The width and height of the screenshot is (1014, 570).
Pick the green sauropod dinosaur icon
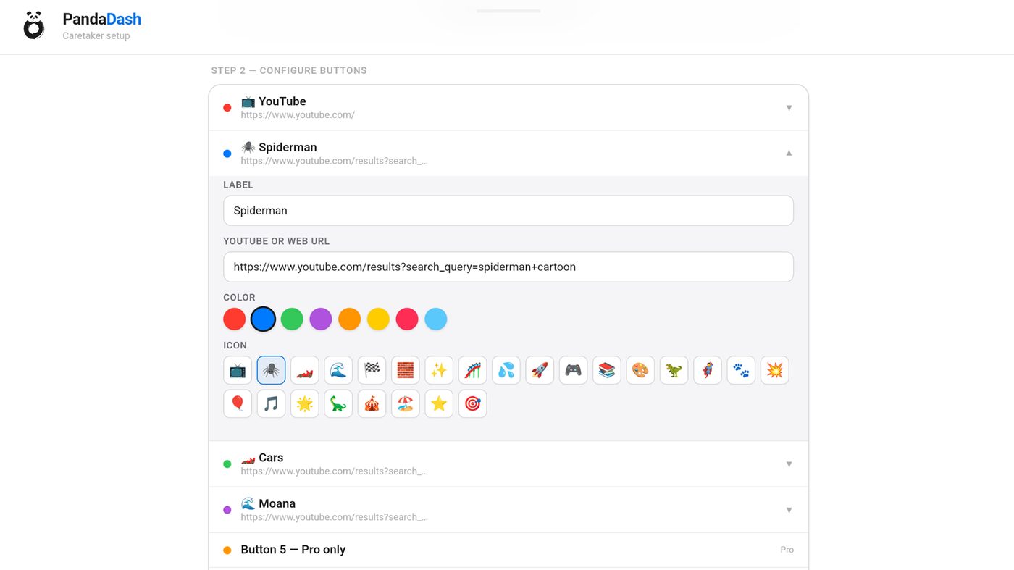click(x=338, y=403)
